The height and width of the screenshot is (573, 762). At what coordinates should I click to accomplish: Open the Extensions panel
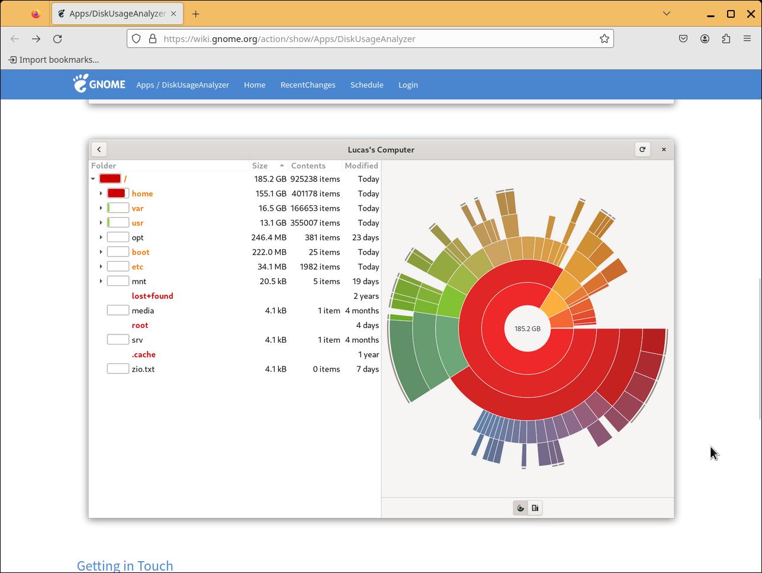[726, 38]
